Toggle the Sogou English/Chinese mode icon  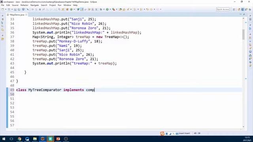click(167, 134)
